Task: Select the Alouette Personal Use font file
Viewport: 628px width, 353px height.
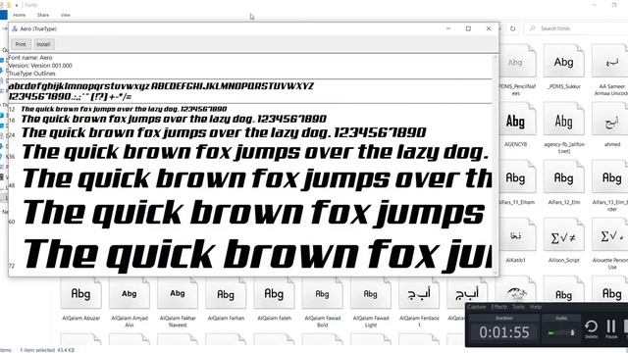Action: [611, 244]
